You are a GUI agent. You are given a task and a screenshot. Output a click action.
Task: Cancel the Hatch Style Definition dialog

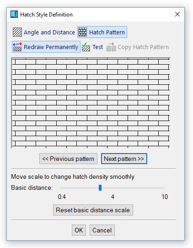click(102, 230)
